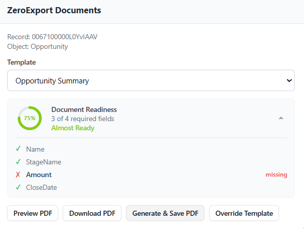Click the Document Readiness heading
304x229 pixels.
point(84,109)
